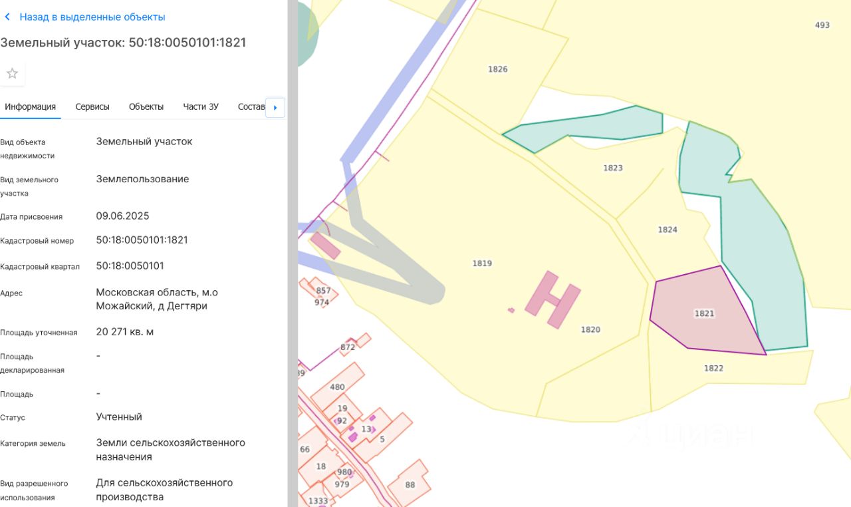Select the Части ЗУ tab
Image resolution: width=851 pixels, height=507 pixels.
(x=201, y=107)
